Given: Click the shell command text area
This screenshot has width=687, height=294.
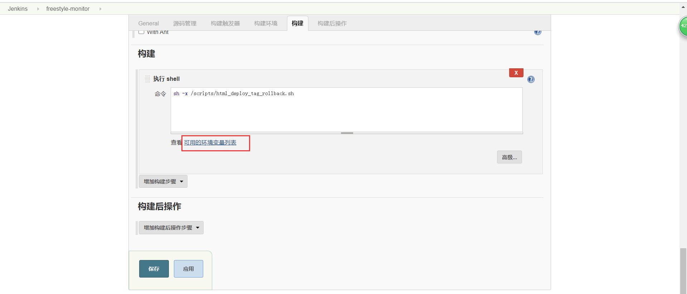Looking at the screenshot, I should [347, 109].
